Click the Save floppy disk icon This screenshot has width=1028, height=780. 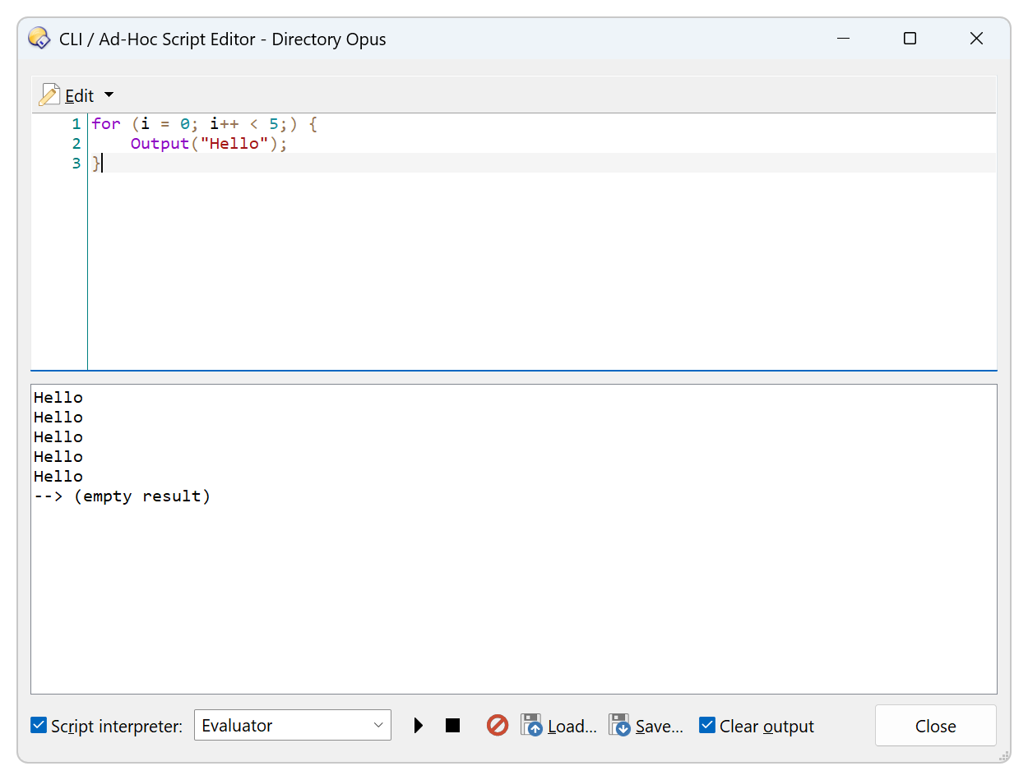coord(619,726)
